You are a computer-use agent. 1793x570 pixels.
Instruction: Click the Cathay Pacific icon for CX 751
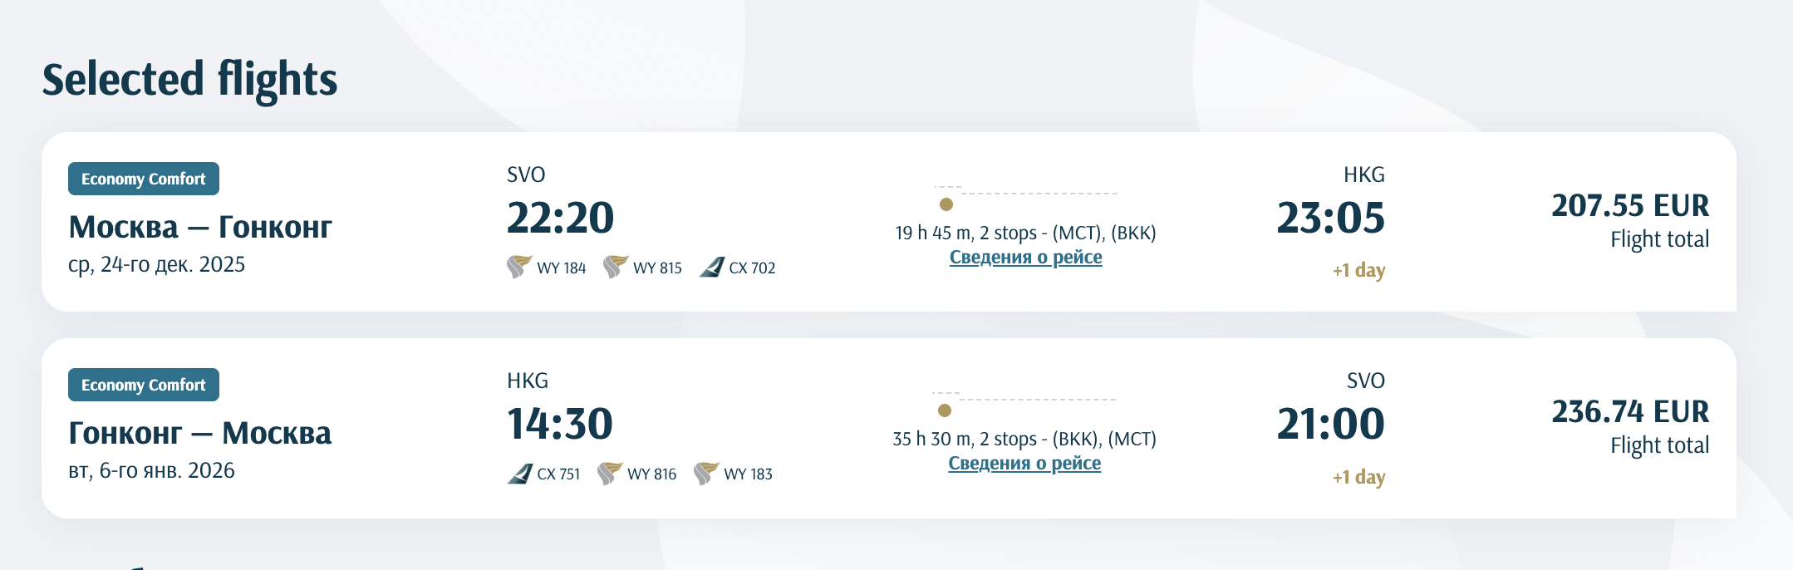click(519, 474)
